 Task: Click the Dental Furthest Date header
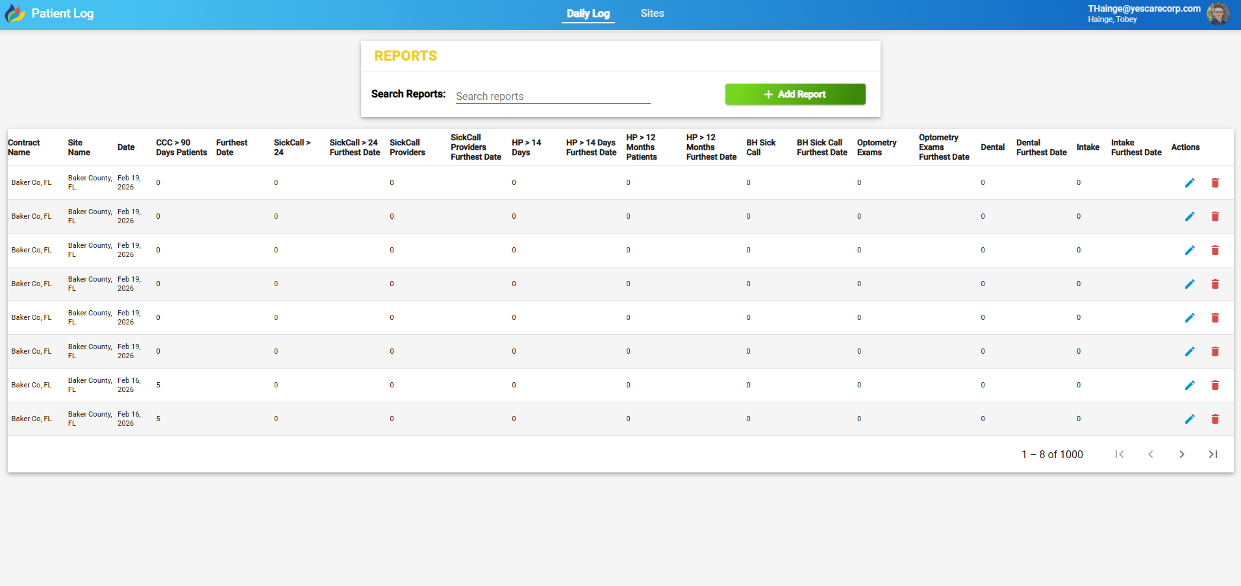pos(1042,147)
